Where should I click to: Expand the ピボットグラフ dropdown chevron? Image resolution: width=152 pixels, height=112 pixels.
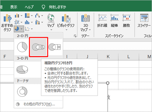(x=67, y=30)
